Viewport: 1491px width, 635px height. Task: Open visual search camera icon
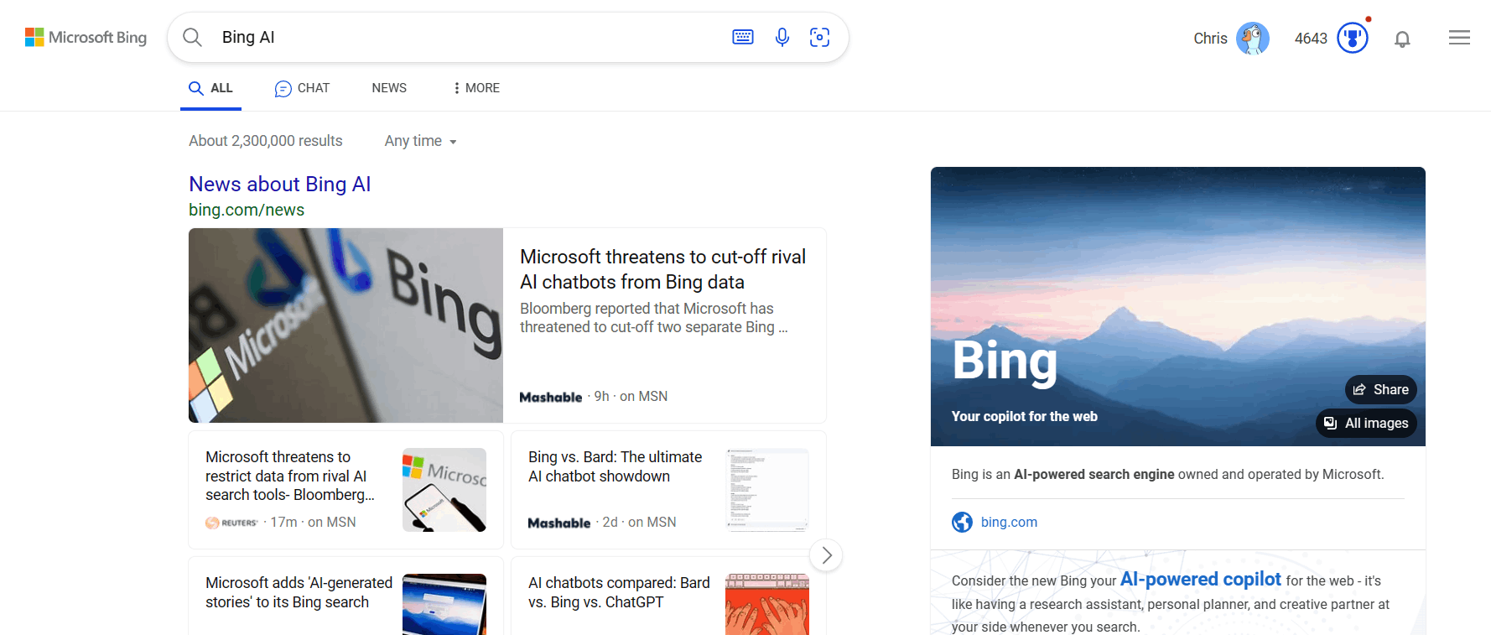pos(819,37)
